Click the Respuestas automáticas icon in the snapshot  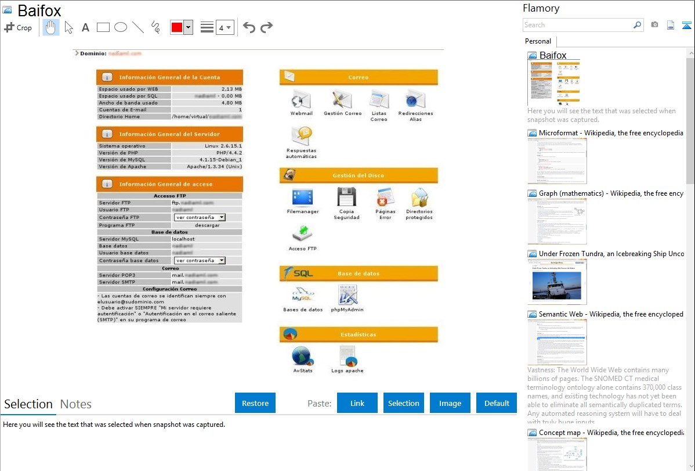coord(302,136)
